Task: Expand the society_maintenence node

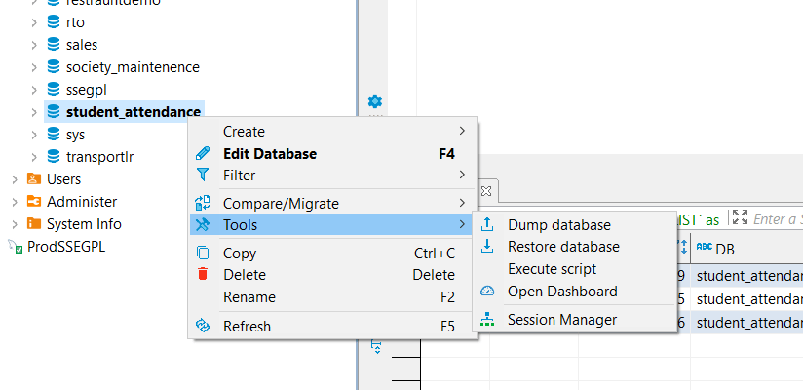Action: [x=34, y=67]
